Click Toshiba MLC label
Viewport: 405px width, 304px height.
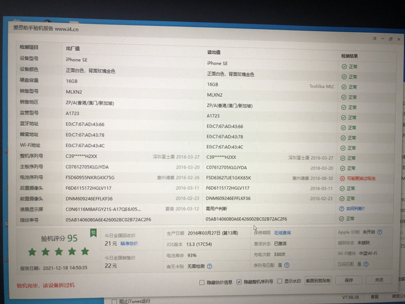(x=322, y=86)
